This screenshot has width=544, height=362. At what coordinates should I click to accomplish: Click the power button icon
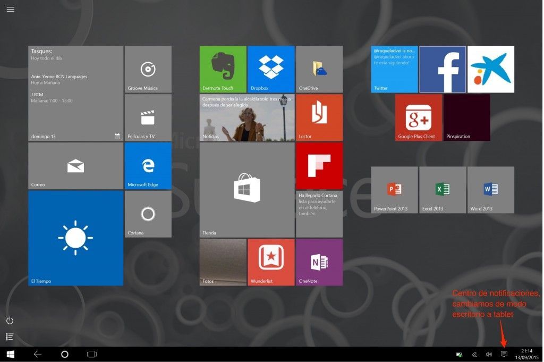tap(10, 321)
